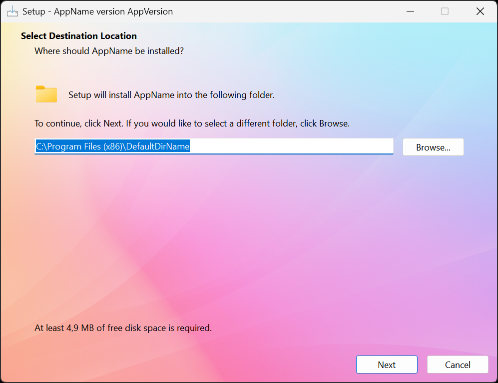Screen dimensions: 498x383
Task: Click the "Select Destination Location" heading
Action: point(79,36)
